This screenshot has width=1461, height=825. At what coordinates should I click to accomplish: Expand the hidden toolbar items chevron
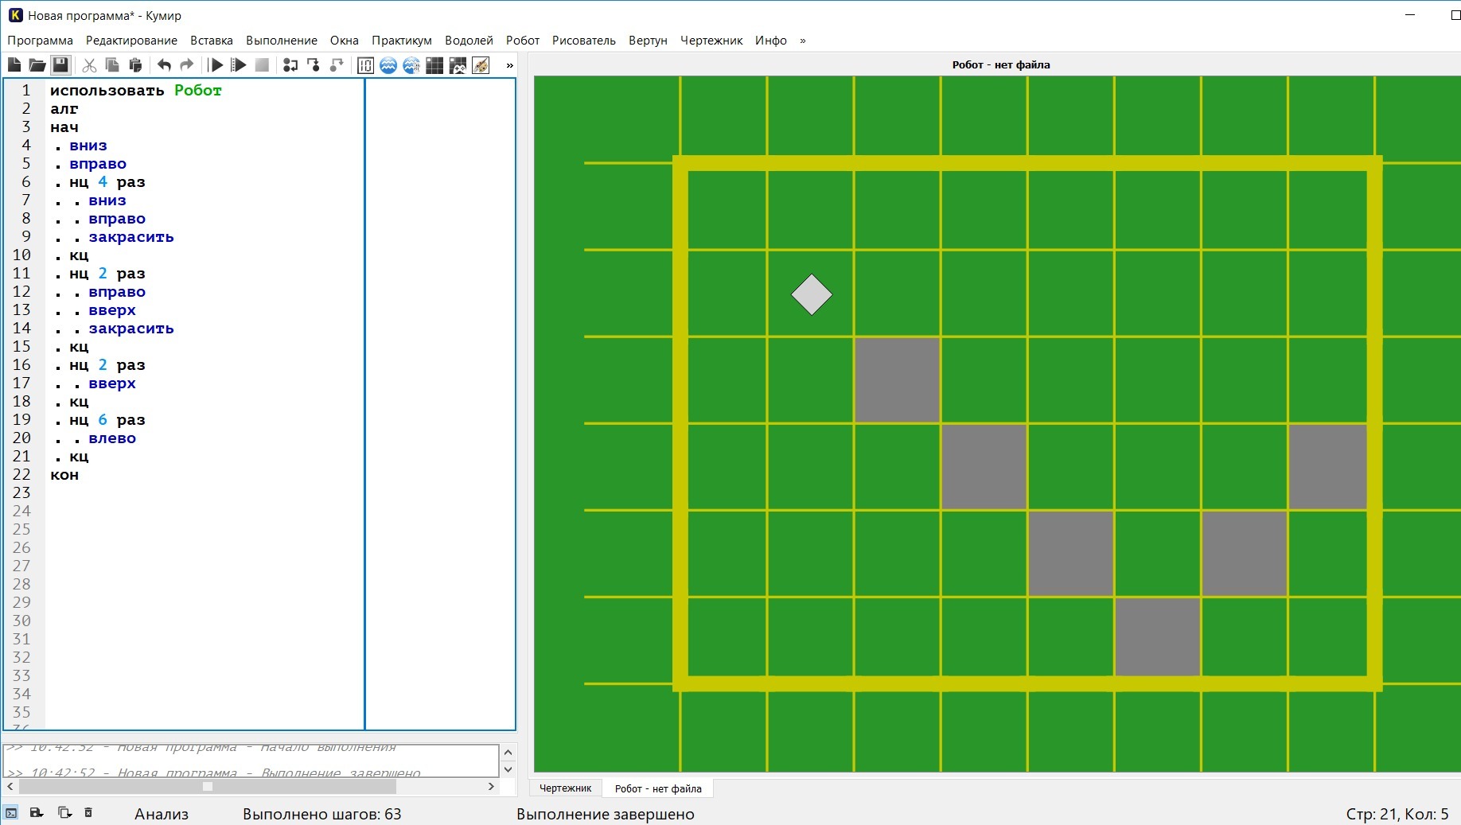[x=510, y=65]
